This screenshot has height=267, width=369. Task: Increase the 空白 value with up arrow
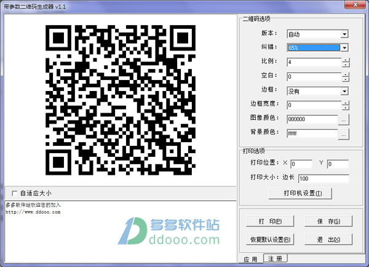[346, 74]
